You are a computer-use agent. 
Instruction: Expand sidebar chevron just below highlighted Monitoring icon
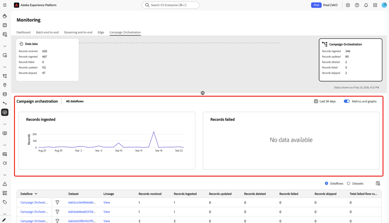tap(5, 124)
